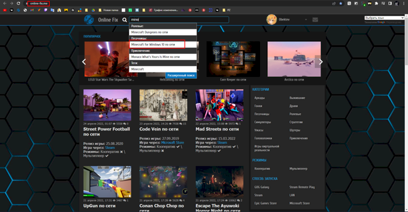Open the График изменения bookmark

pyautogui.click(x=163, y=10)
